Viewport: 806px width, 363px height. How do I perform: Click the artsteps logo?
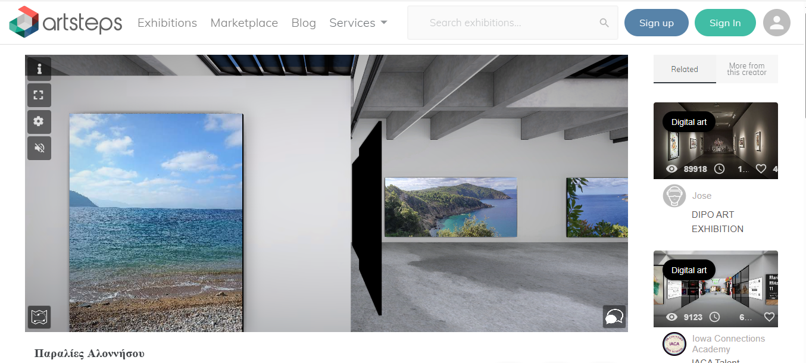(65, 21)
